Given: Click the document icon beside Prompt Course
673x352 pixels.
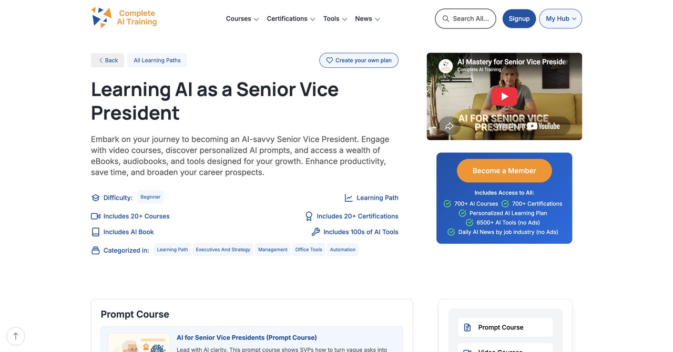Looking at the screenshot, I should click(x=467, y=327).
